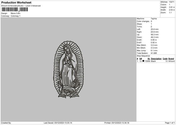This screenshot has height=125, width=176.
Task: Click the 'Colorway 1' value
Action: pyautogui.click(x=16, y=16)
